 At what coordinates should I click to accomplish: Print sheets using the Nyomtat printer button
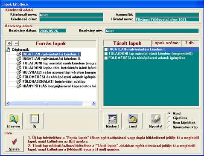(x=156, y=121)
